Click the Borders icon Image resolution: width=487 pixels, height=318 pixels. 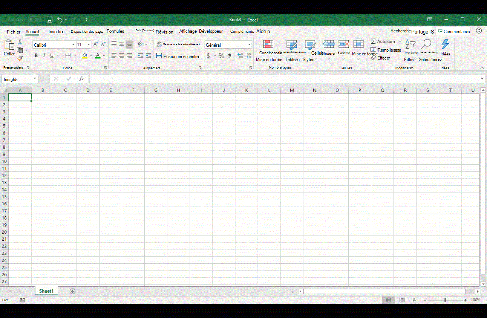68,56
